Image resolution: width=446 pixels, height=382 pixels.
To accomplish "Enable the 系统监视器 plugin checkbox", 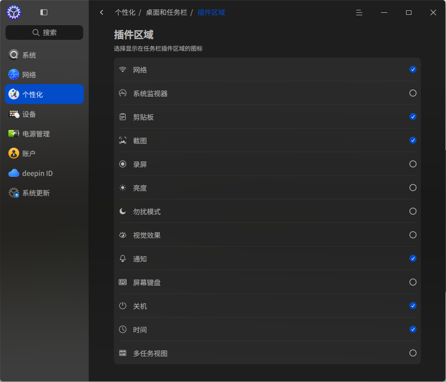I will 412,93.
